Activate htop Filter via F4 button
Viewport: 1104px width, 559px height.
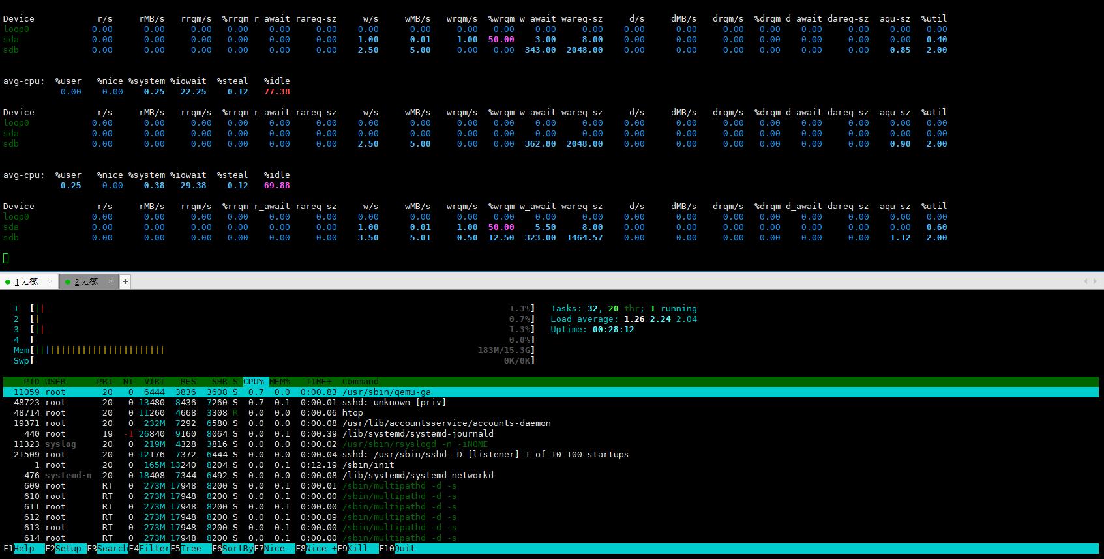click(149, 549)
